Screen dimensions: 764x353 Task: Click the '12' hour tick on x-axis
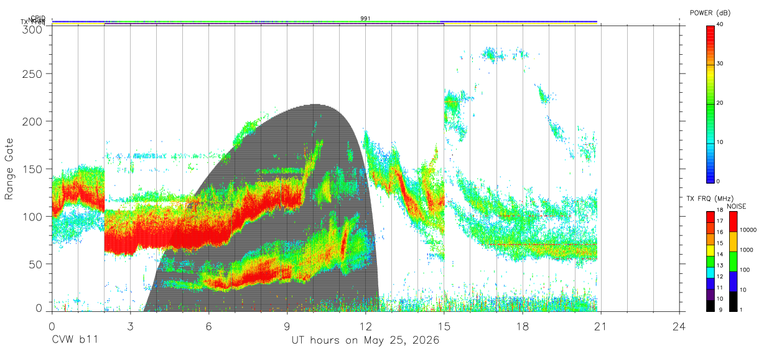(x=366, y=326)
